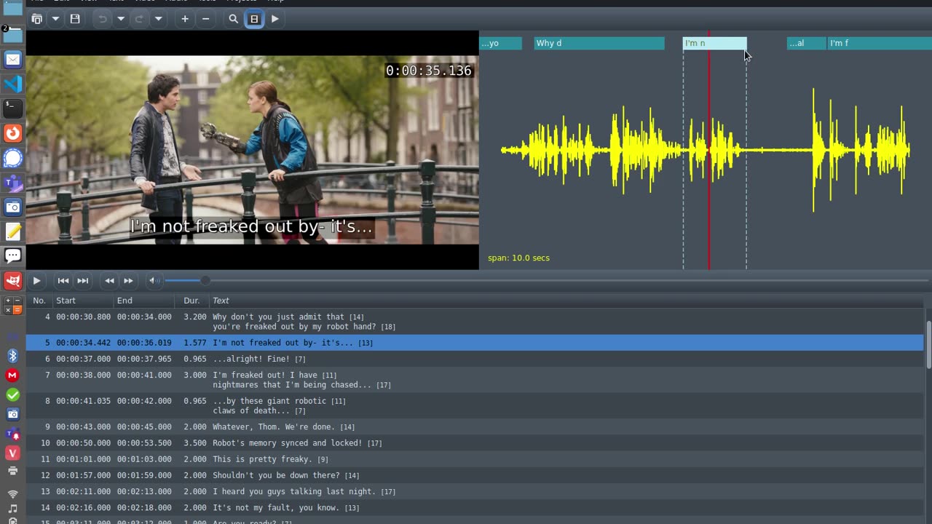Insert subtitles with the plus icon
This screenshot has width=932, height=524.
(185, 19)
